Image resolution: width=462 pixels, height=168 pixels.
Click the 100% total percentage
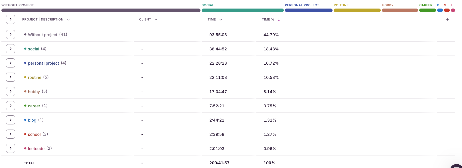coord(269,163)
